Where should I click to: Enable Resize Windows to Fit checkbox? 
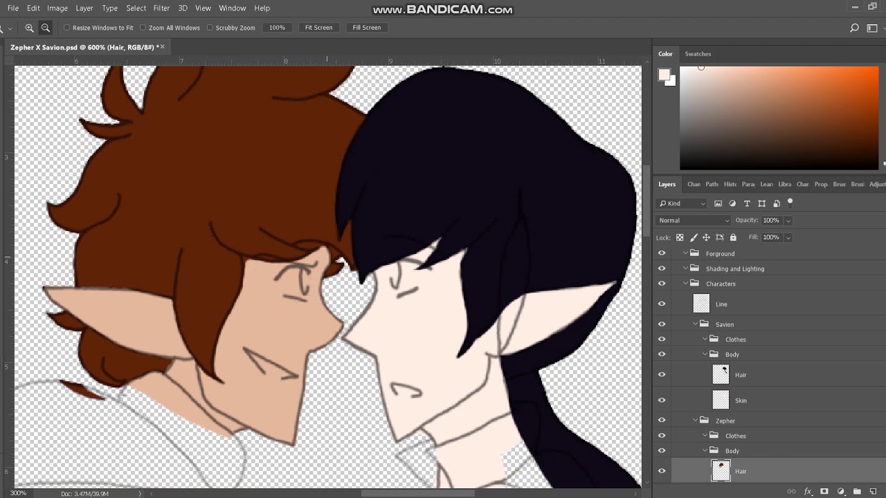click(x=67, y=28)
